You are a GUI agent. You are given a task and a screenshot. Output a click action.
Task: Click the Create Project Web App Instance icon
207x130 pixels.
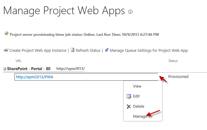[x=6, y=50]
